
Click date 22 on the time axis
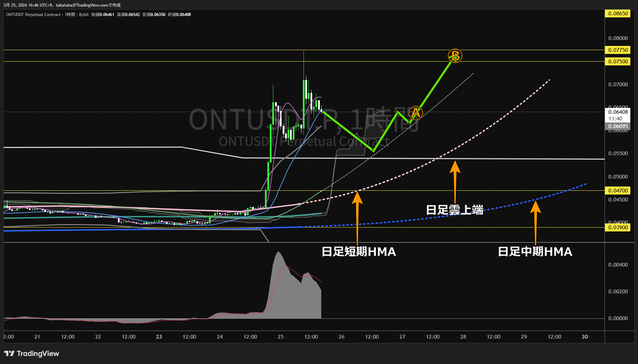[x=98, y=337]
